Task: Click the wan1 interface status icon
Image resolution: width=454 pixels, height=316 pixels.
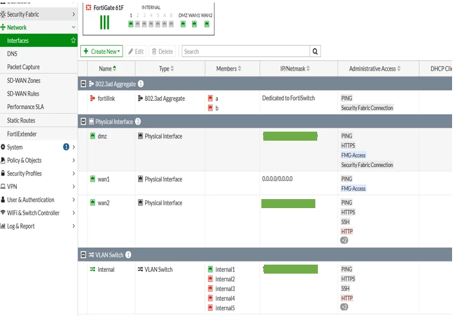Action: click(92, 179)
